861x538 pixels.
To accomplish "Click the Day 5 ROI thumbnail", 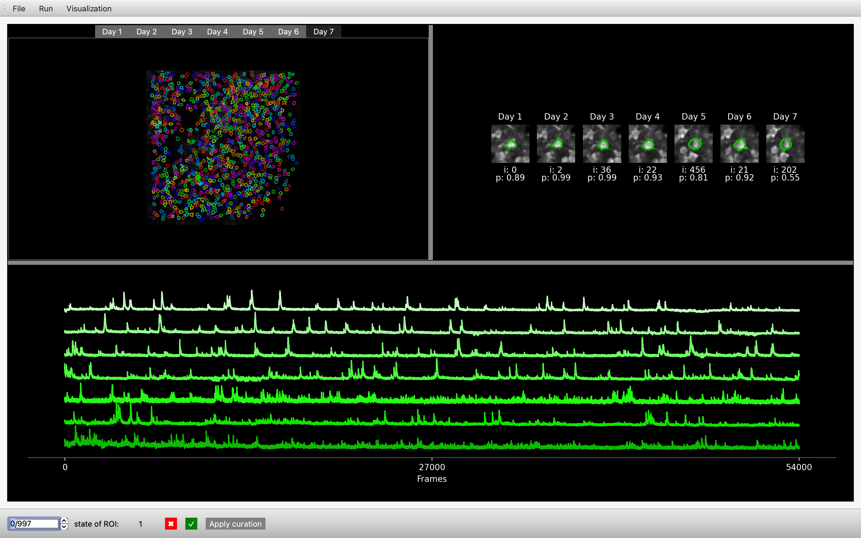I will pos(693,144).
